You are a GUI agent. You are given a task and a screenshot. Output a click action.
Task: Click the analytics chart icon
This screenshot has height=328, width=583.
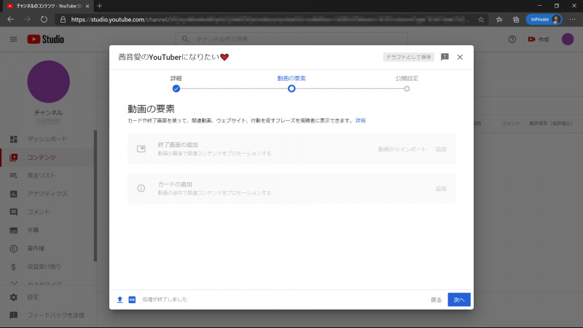pyautogui.click(x=13, y=194)
